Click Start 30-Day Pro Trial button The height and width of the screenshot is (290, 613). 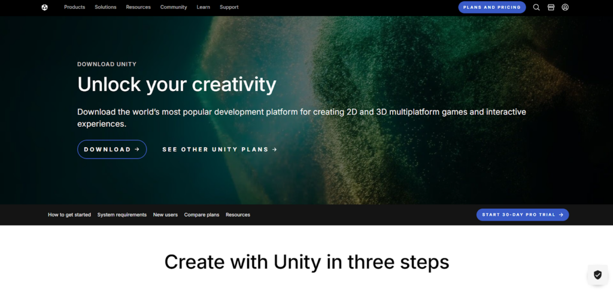point(522,215)
